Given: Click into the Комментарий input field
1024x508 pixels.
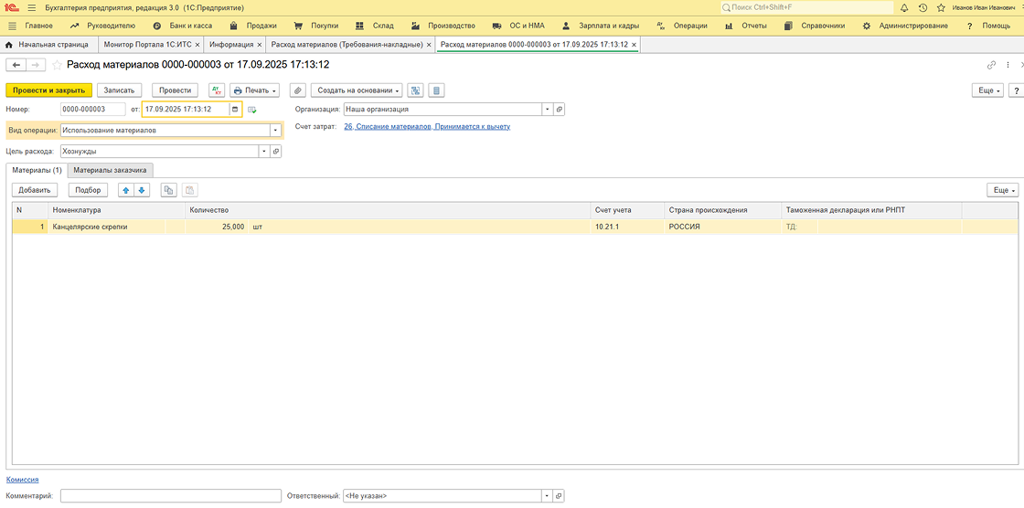Looking at the screenshot, I should click(171, 495).
